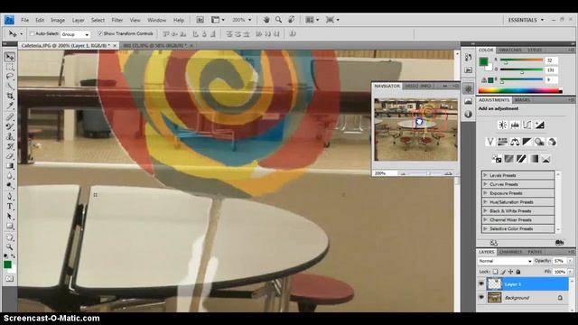The width and height of the screenshot is (578, 325).
Task: Add a Black & White adjustment
Action: tap(527, 142)
